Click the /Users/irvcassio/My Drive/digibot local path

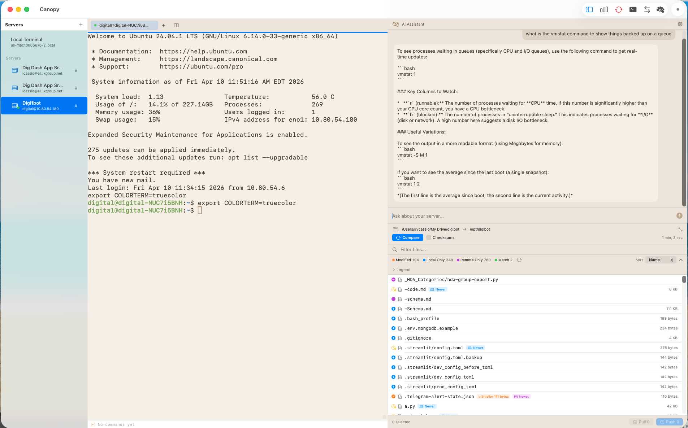pyautogui.click(x=430, y=229)
